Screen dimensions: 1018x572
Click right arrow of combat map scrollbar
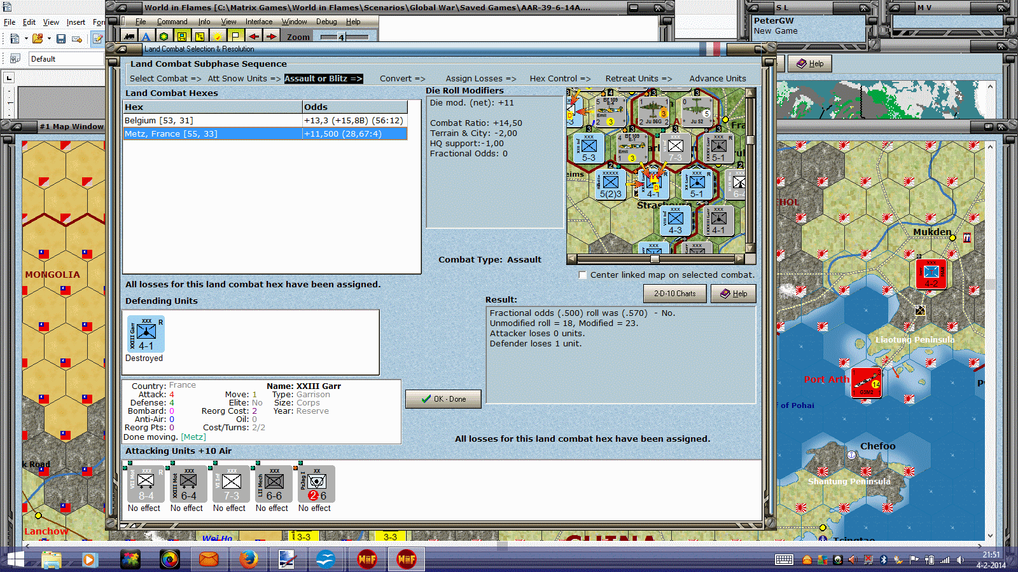coord(739,259)
